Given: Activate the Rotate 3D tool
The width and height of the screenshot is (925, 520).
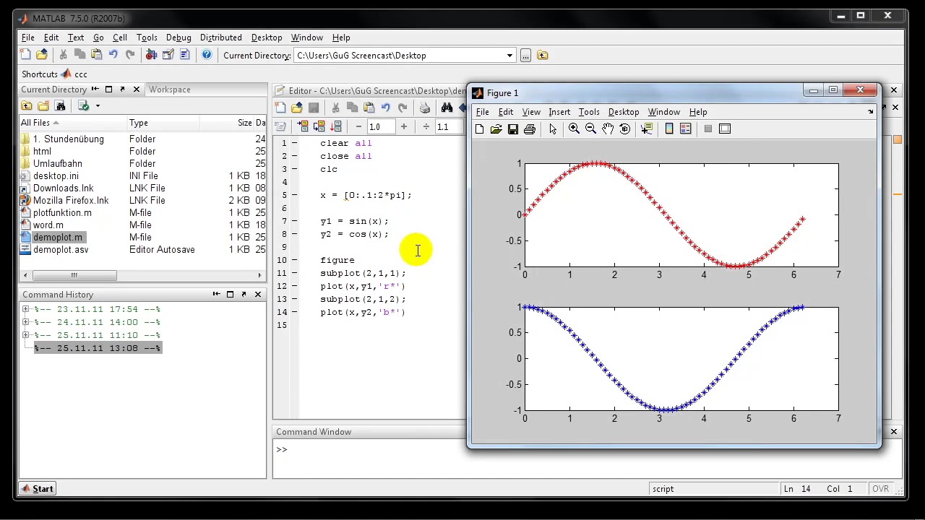Looking at the screenshot, I should (625, 129).
